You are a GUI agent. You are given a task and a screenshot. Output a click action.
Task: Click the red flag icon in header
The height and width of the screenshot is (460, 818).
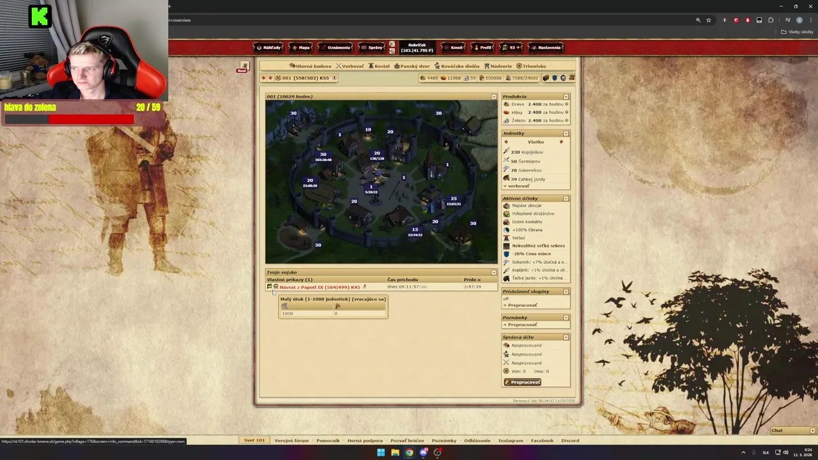pos(571,78)
